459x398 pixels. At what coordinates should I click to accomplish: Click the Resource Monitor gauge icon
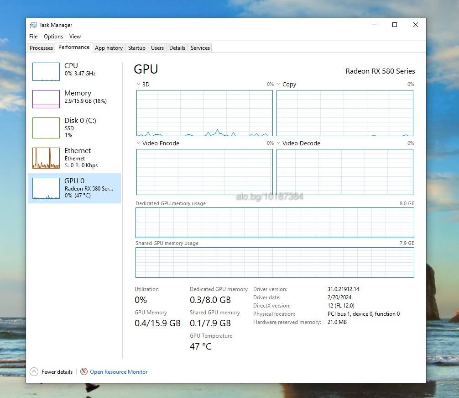point(84,371)
